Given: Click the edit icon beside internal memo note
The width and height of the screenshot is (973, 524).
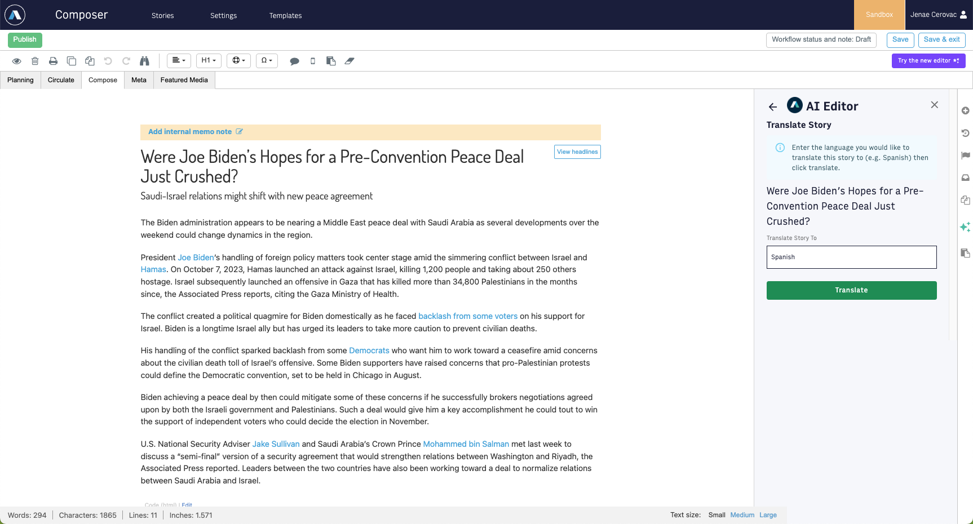Looking at the screenshot, I should (x=239, y=131).
